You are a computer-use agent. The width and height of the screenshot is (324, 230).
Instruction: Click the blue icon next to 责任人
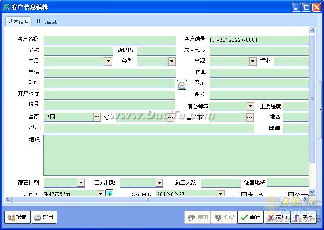[109, 193]
